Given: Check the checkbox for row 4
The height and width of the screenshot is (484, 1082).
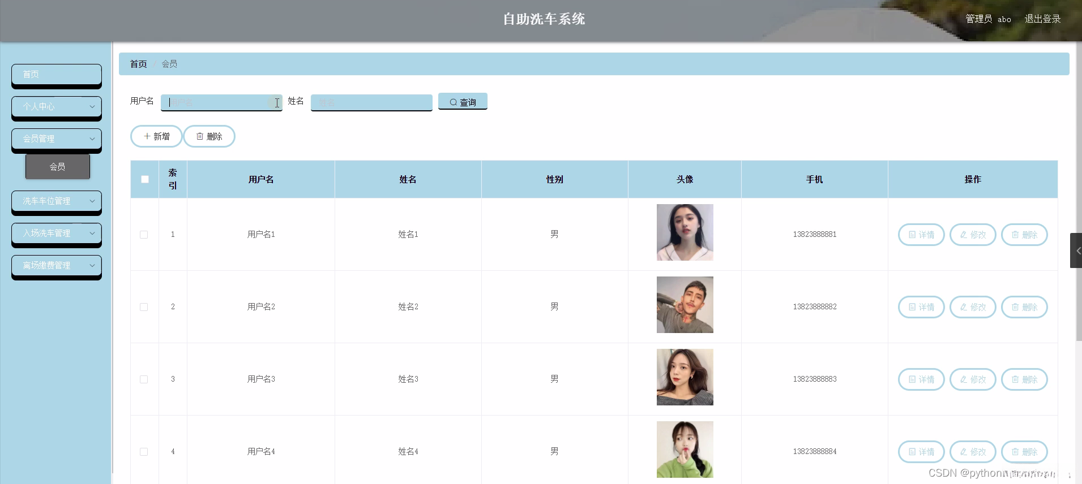Looking at the screenshot, I should tap(144, 452).
